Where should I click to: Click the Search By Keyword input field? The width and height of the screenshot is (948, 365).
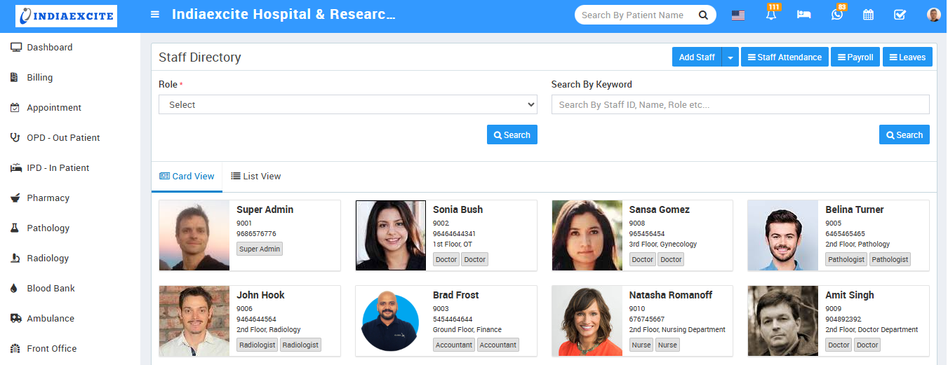pyautogui.click(x=740, y=104)
